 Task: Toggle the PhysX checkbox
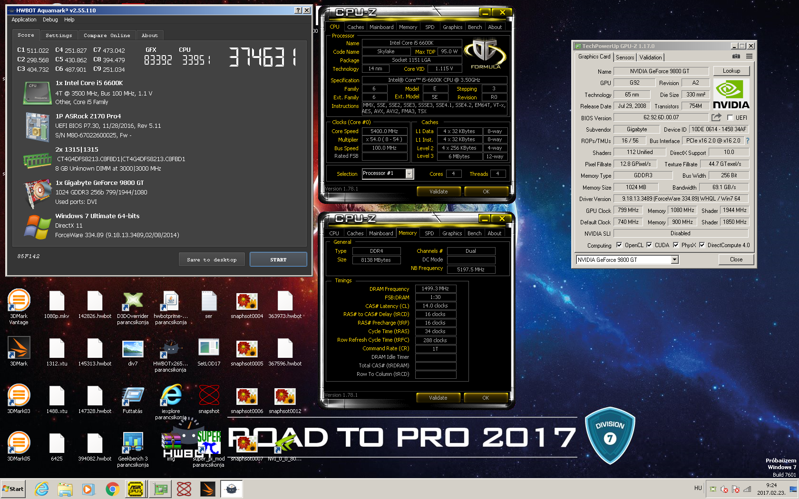click(676, 245)
